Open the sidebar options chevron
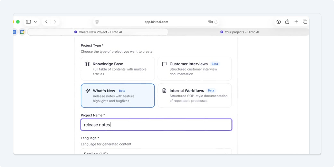The height and width of the screenshot is (167, 334). coord(35,22)
